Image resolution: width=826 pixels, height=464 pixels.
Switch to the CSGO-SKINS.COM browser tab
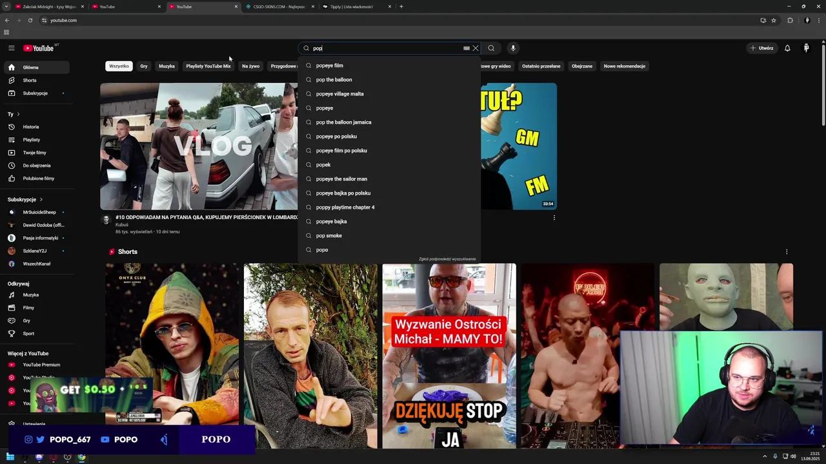coord(279,6)
